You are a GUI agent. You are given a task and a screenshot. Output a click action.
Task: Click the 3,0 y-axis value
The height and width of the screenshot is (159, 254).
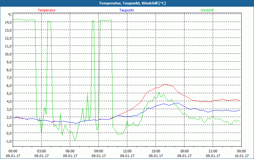coord(9,109)
